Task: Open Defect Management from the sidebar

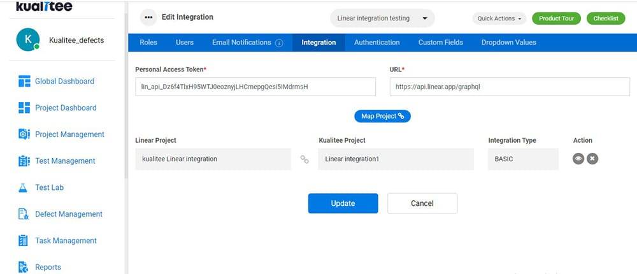Action: click(69, 214)
